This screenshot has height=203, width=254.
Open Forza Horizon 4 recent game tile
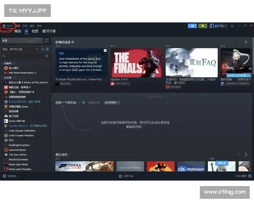pos(84,166)
